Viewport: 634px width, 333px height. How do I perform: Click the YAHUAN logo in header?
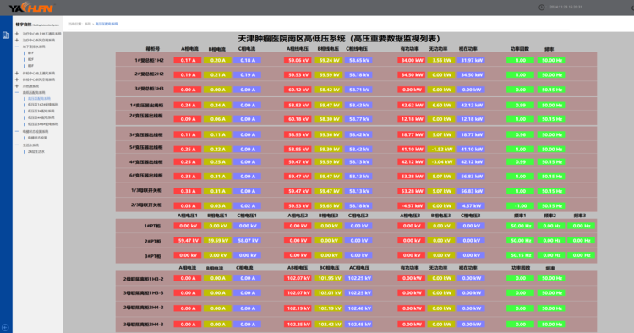tap(31, 8)
